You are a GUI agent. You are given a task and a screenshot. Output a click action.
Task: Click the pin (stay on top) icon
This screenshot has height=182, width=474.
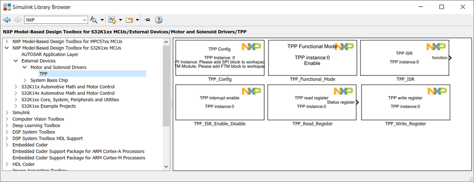tap(148, 20)
